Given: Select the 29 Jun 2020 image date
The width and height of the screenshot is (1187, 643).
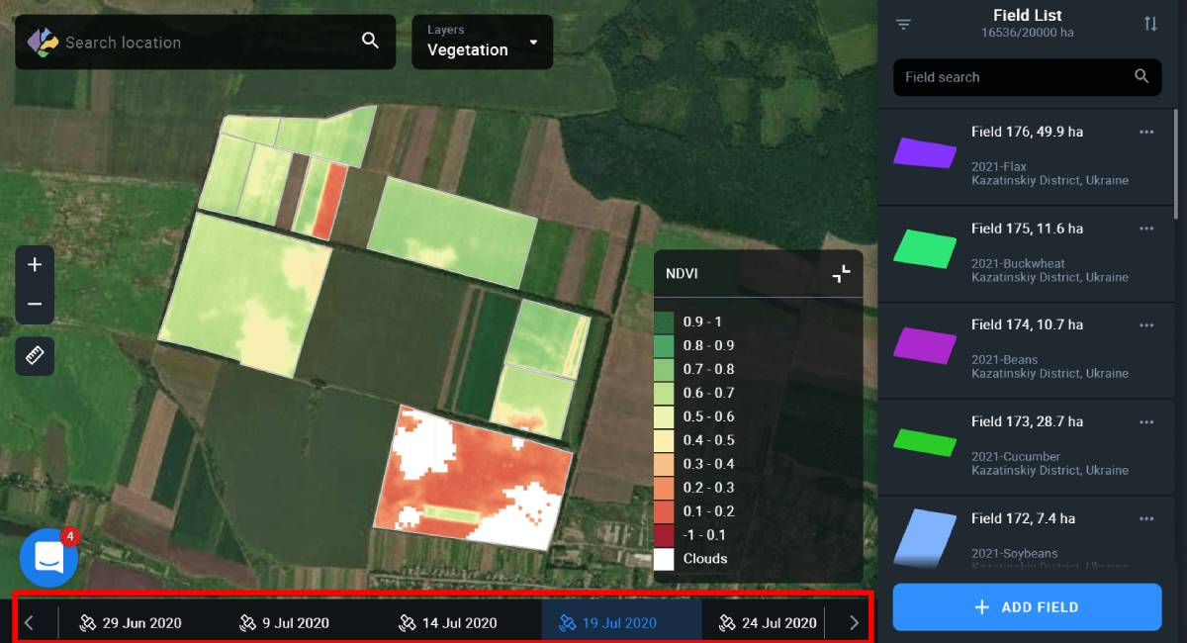Looking at the screenshot, I should (132, 623).
